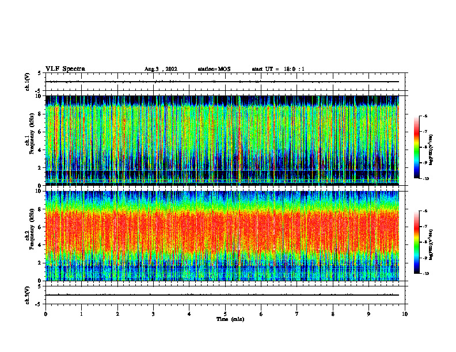Click time-axis tick label "6"
The width and height of the screenshot is (456, 352).
[261, 314]
